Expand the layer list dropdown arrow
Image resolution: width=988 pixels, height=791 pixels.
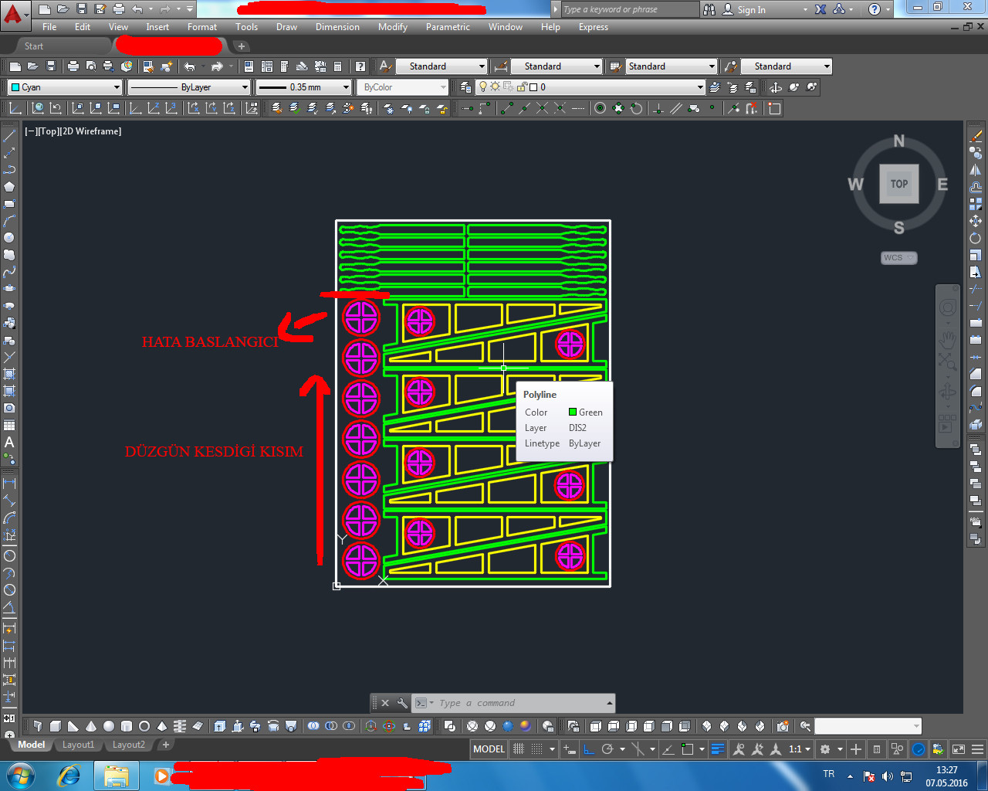click(700, 87)
